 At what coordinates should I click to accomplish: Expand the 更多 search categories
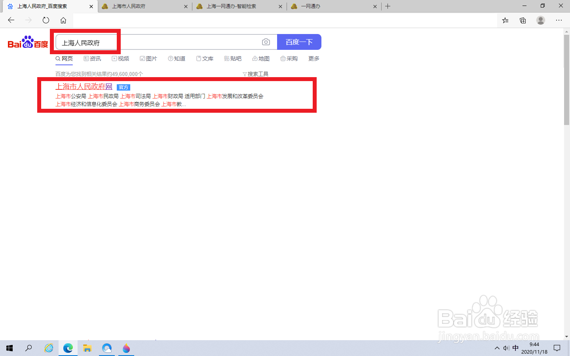click(x=314, y=59)
